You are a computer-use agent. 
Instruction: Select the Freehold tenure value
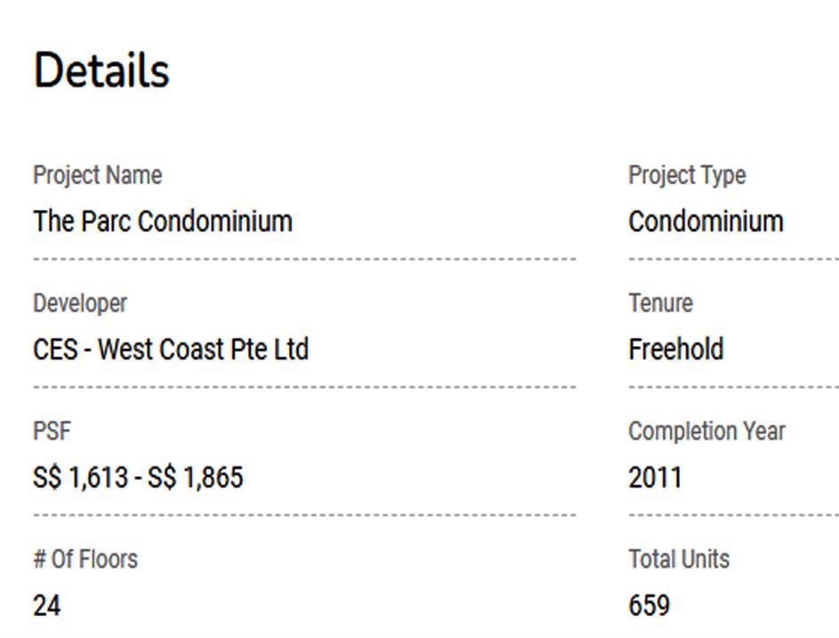pos(675,349)
